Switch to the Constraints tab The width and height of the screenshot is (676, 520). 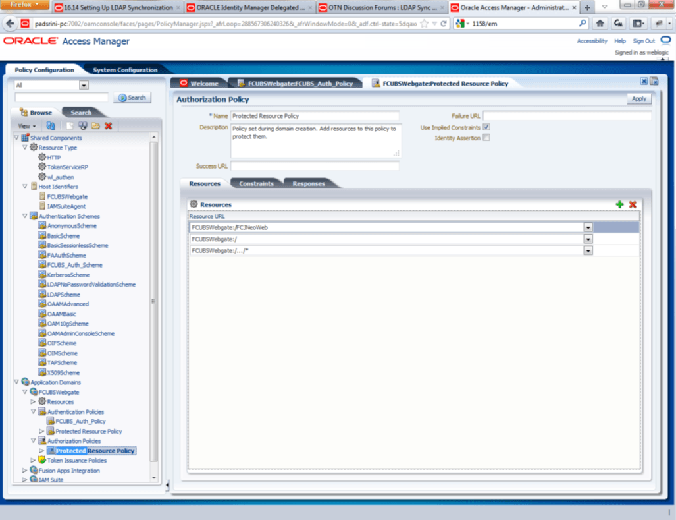tap(256, 183)
